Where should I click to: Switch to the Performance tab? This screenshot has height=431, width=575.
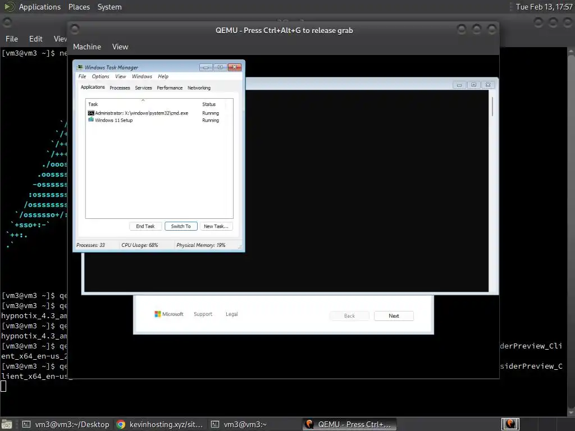(170, 88)
